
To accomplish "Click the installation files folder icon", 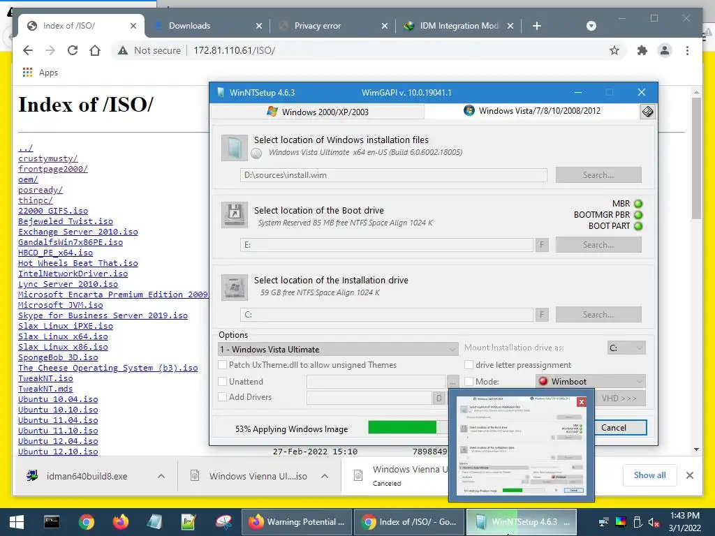I will tap(235, 148).
